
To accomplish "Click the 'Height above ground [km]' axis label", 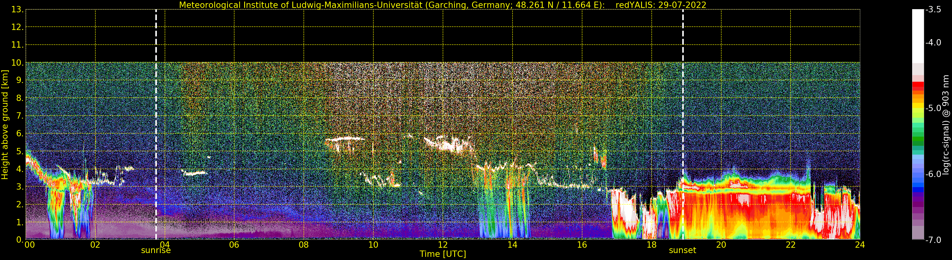I will point(5,125).
